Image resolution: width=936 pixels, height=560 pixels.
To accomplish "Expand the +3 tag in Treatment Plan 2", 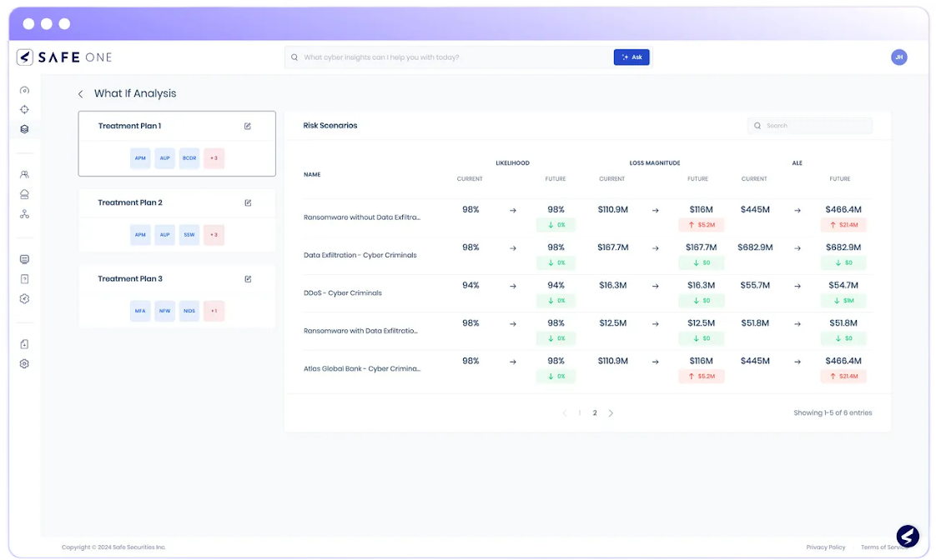I will pos(214,234).
